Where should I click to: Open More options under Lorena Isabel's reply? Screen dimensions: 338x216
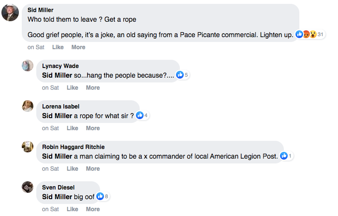[x=93, y=128]
